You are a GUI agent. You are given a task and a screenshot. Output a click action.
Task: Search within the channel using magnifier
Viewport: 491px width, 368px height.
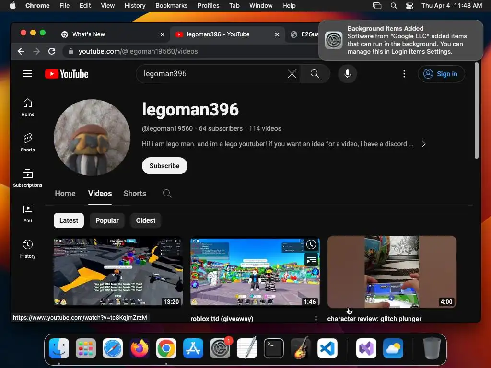coord(167,194)
